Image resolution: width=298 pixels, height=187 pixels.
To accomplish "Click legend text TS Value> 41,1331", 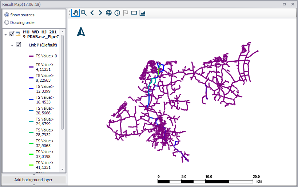I will [45, 165].
